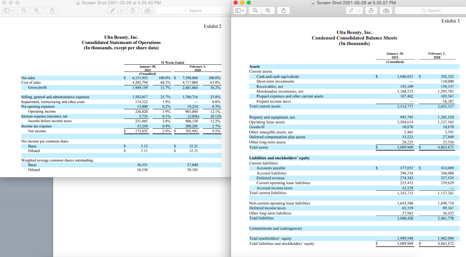Click Search field in the 5.25.57 PM window

pyautogui.click(x=430, y=11)
